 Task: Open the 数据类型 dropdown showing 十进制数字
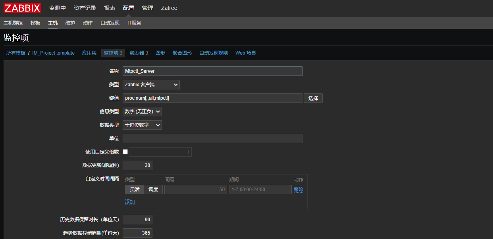pyautogui.click(x=142, y=125)
